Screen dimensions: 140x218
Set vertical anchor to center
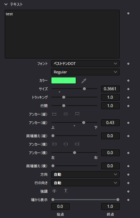66,114
